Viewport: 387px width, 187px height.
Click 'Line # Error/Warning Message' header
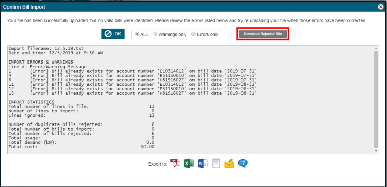click(47, 67)
